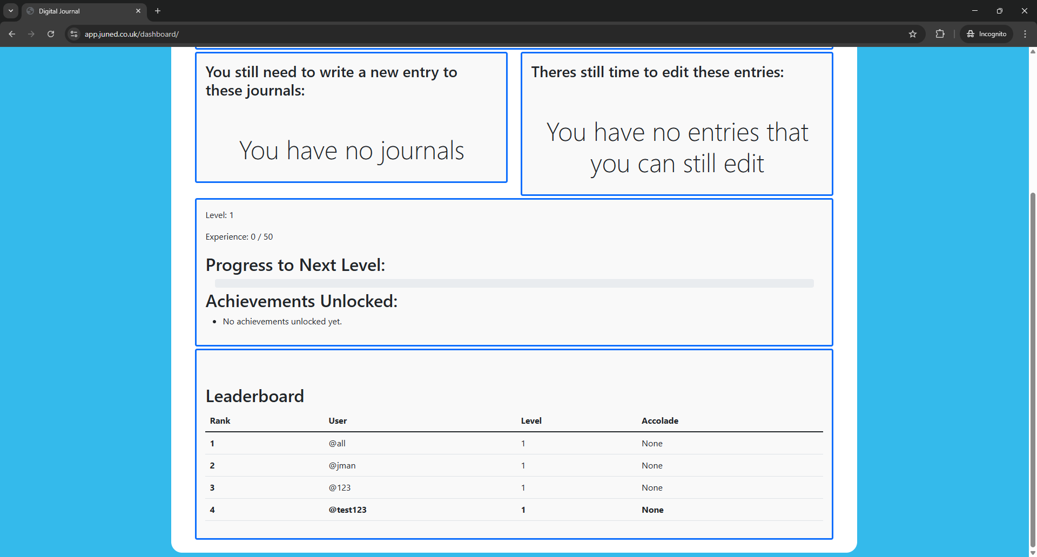Image resolution: width=1037 pixels, height=557 pixels.
Task: Click the Accolade column header
Action: click(659, 421)
